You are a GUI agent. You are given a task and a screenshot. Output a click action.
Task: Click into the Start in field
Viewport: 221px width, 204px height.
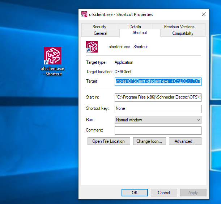(158, 97)
